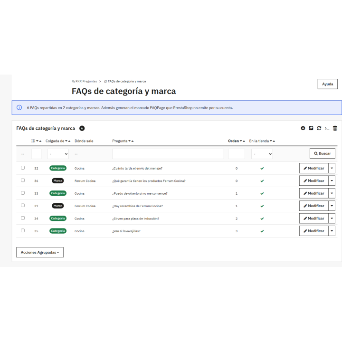Sort by En la tienda column
Screen dimensions: 342x342
click(x=259, y=141)
